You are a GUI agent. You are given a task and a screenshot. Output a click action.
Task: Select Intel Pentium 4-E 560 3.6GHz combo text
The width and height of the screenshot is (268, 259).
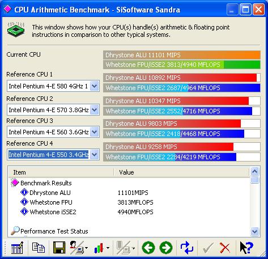[x=49, y=132]
